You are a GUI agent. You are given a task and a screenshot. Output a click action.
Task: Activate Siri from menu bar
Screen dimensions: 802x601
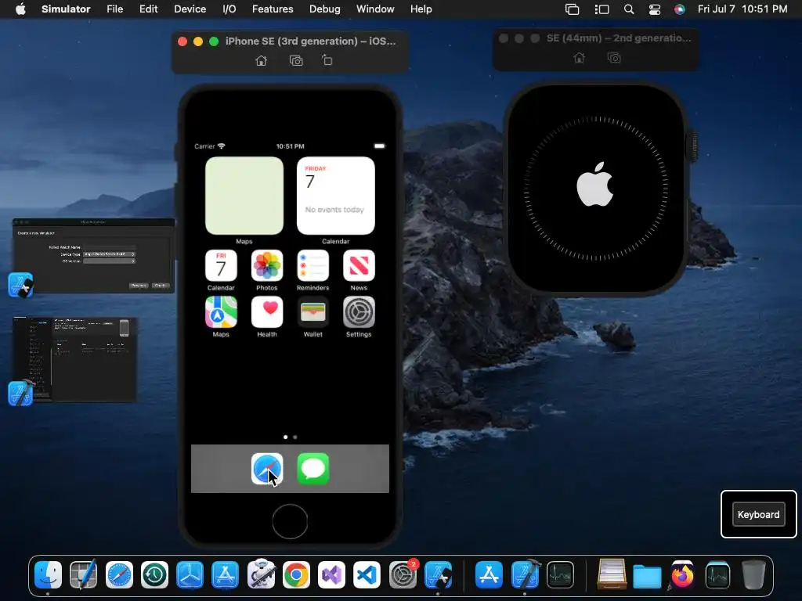coord(680,9)
